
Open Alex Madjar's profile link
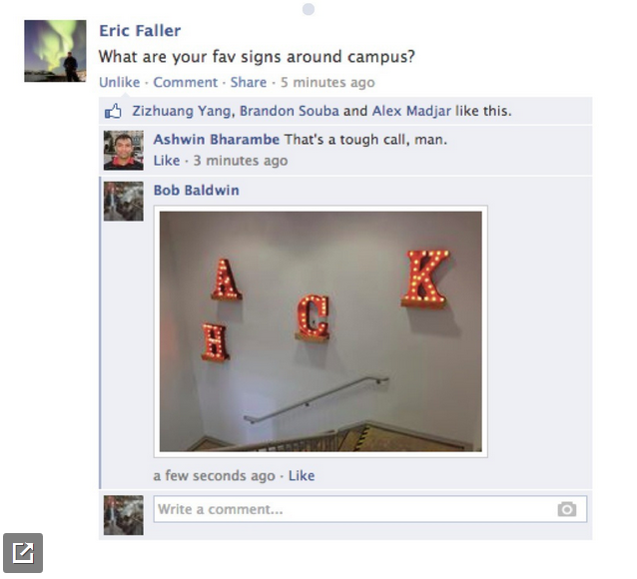(411, 111)
